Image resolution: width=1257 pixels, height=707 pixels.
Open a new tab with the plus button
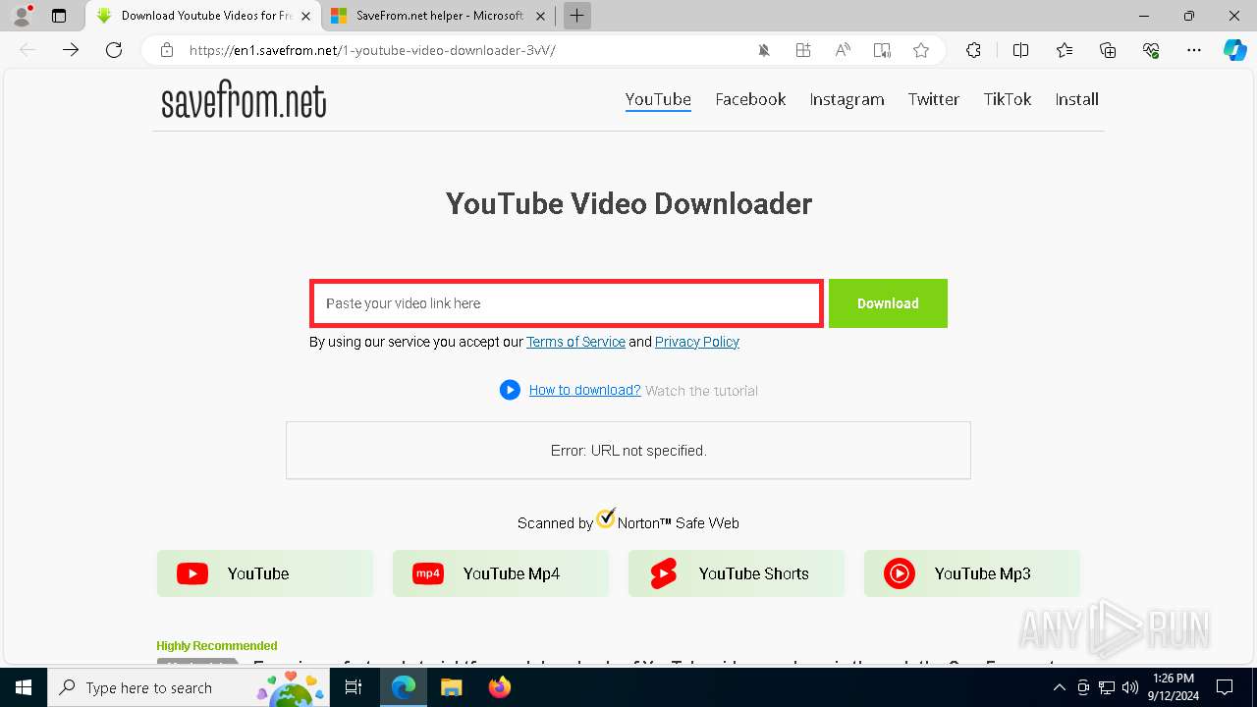[x=577, y=16]
